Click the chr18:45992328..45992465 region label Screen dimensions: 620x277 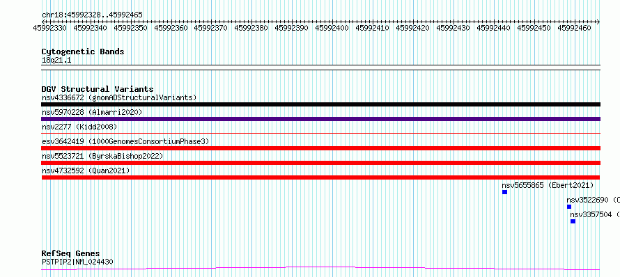point(92,15)
